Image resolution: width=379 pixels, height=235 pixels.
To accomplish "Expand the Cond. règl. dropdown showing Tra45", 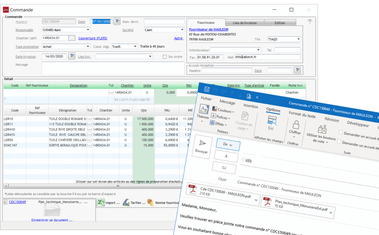I will click(x=135, y=46).
